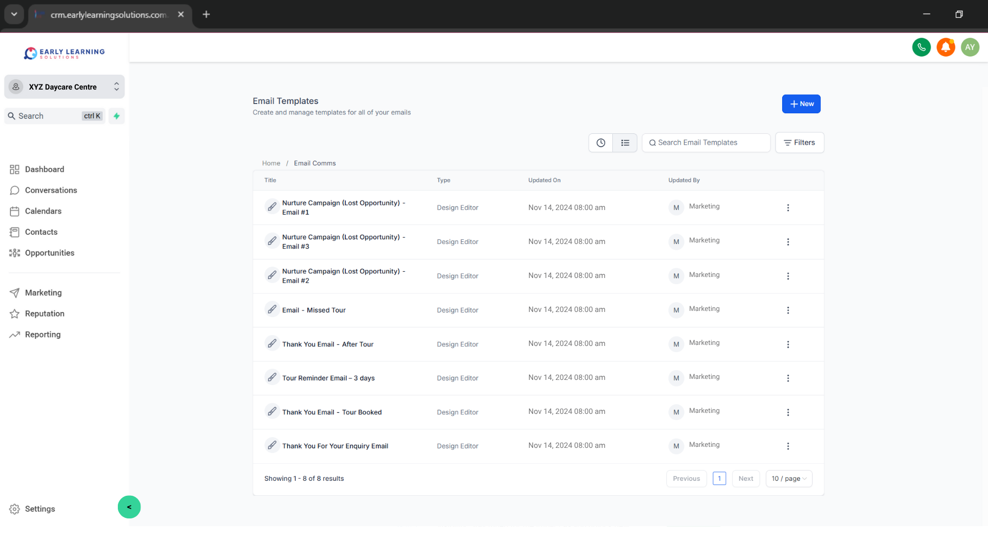Viewport: 988px width, 556px height.
Task: Switch to list view of templates
Action: click(x=625, y=143)
